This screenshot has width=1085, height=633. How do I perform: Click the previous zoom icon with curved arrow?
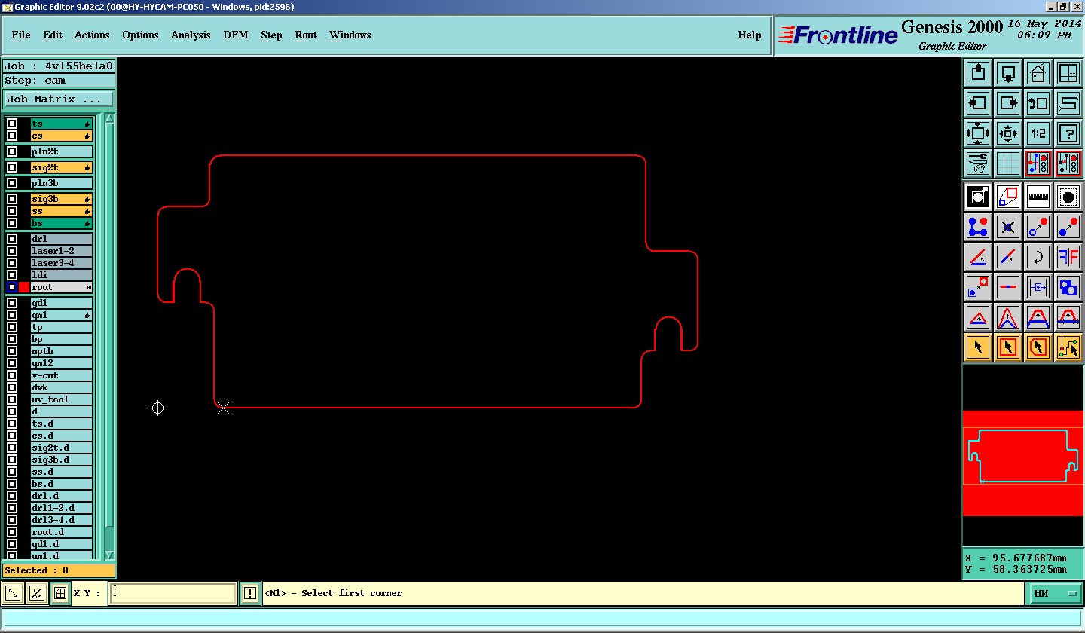[x=1038, y=103]
